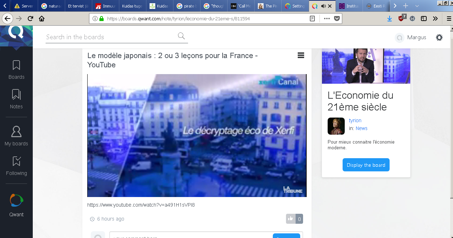This screenshot has width=453, height=238.
Task: Switch to the Immuun tab
Action: coord(105,6)
